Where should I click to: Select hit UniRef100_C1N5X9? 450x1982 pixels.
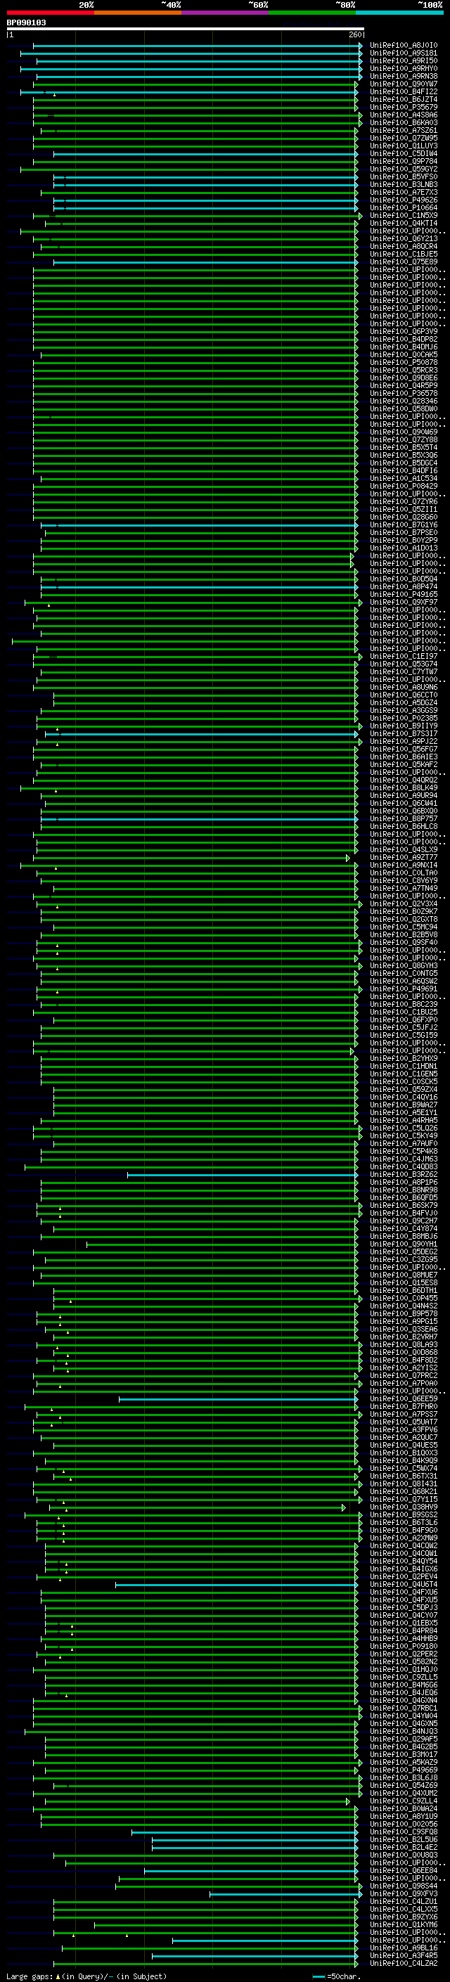[x=403, y=215]
